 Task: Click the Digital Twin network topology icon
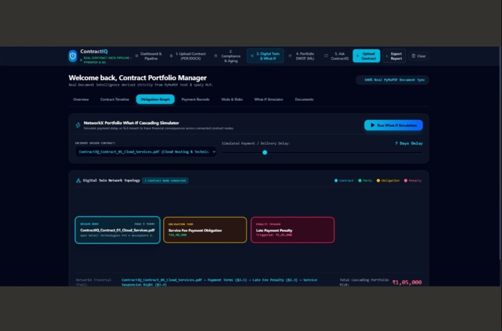click(78, 180)
